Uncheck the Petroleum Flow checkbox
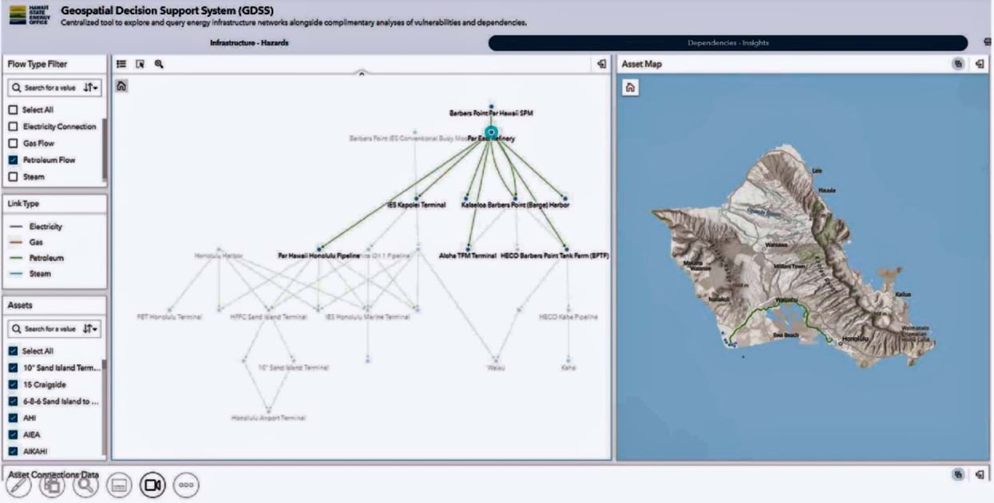 click(x=13, y=160)
